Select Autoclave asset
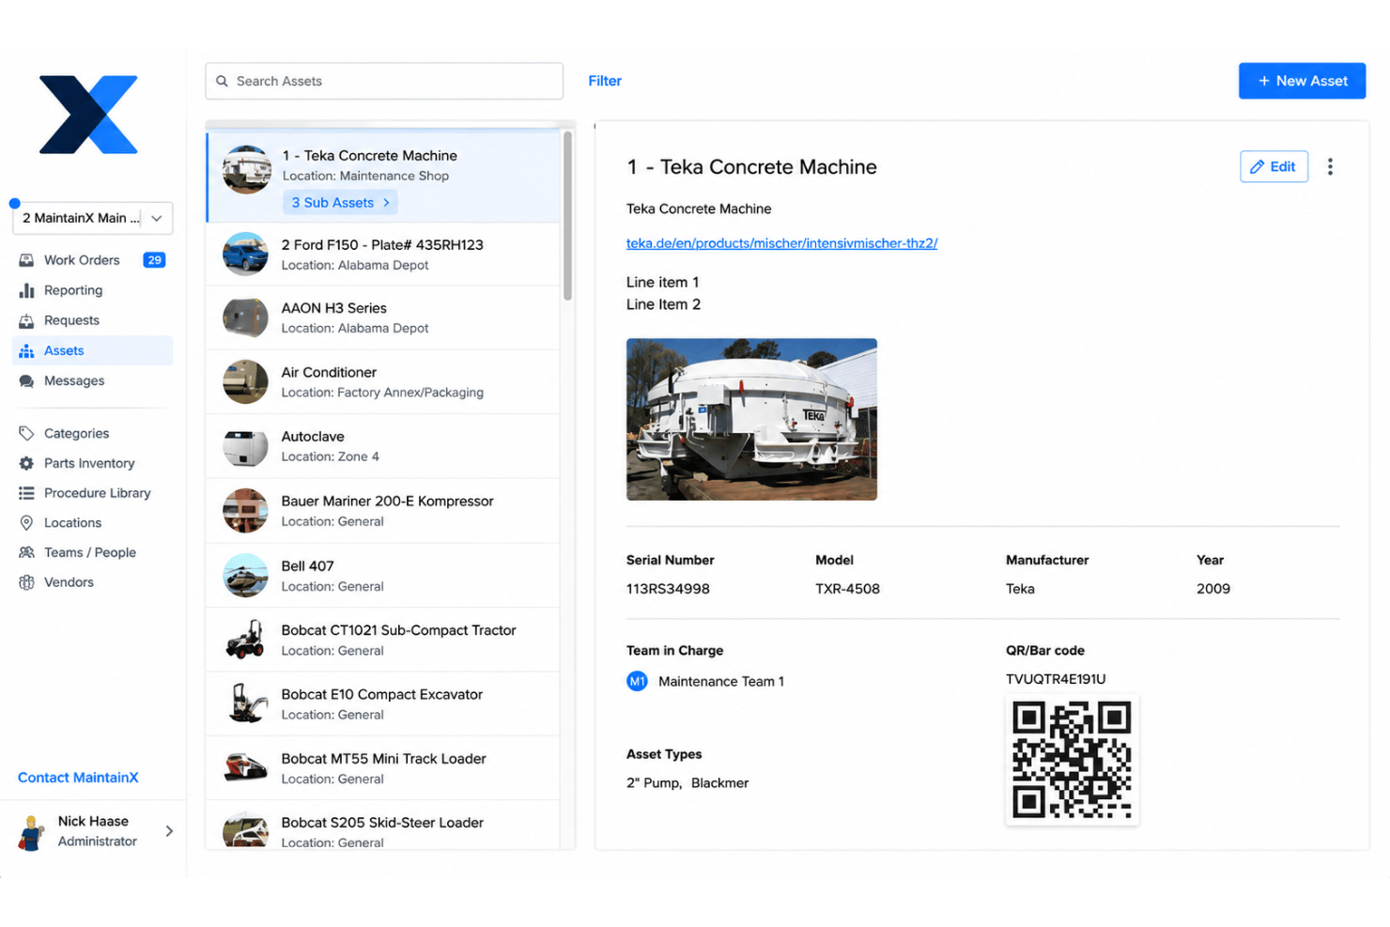 tap(383, 446)
